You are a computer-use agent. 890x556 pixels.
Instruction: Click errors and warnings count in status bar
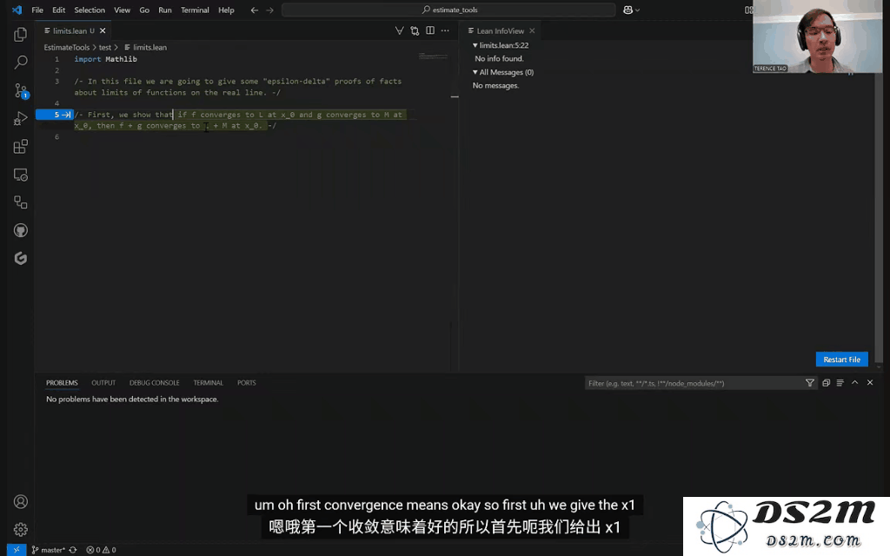click(x=101, y=550)
